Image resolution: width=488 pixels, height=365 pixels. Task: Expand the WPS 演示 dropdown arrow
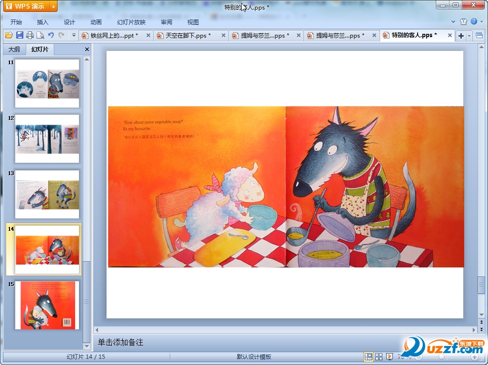(x=54, y=6)
